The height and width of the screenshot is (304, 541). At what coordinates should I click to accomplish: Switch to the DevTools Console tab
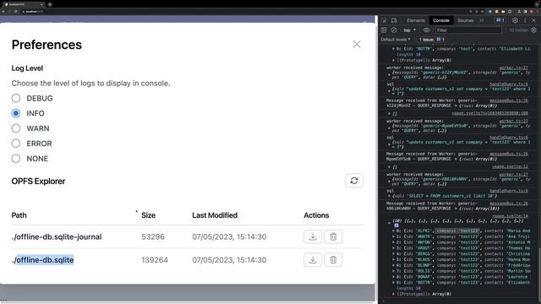pos(441,20)
